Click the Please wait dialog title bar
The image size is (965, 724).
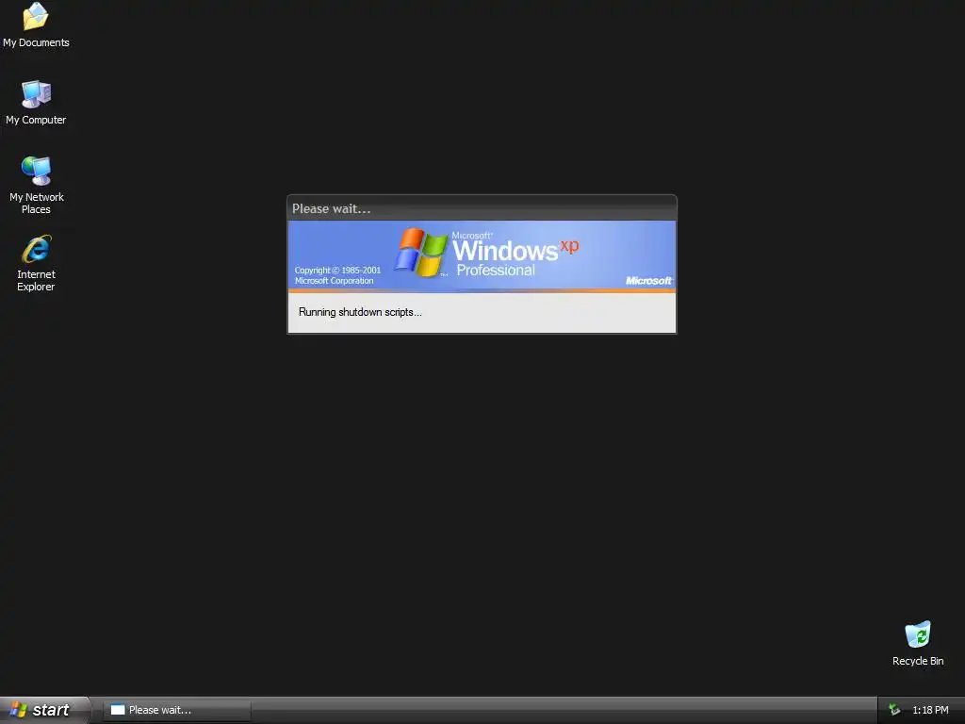tap(482, 208)
